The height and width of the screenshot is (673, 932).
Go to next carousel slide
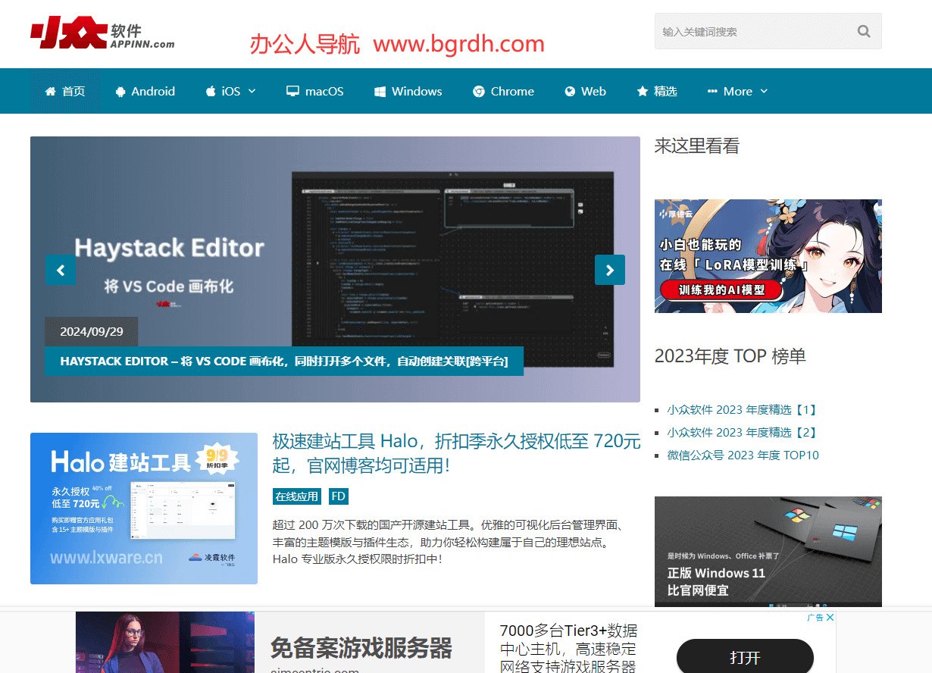[x=609, y=270]
